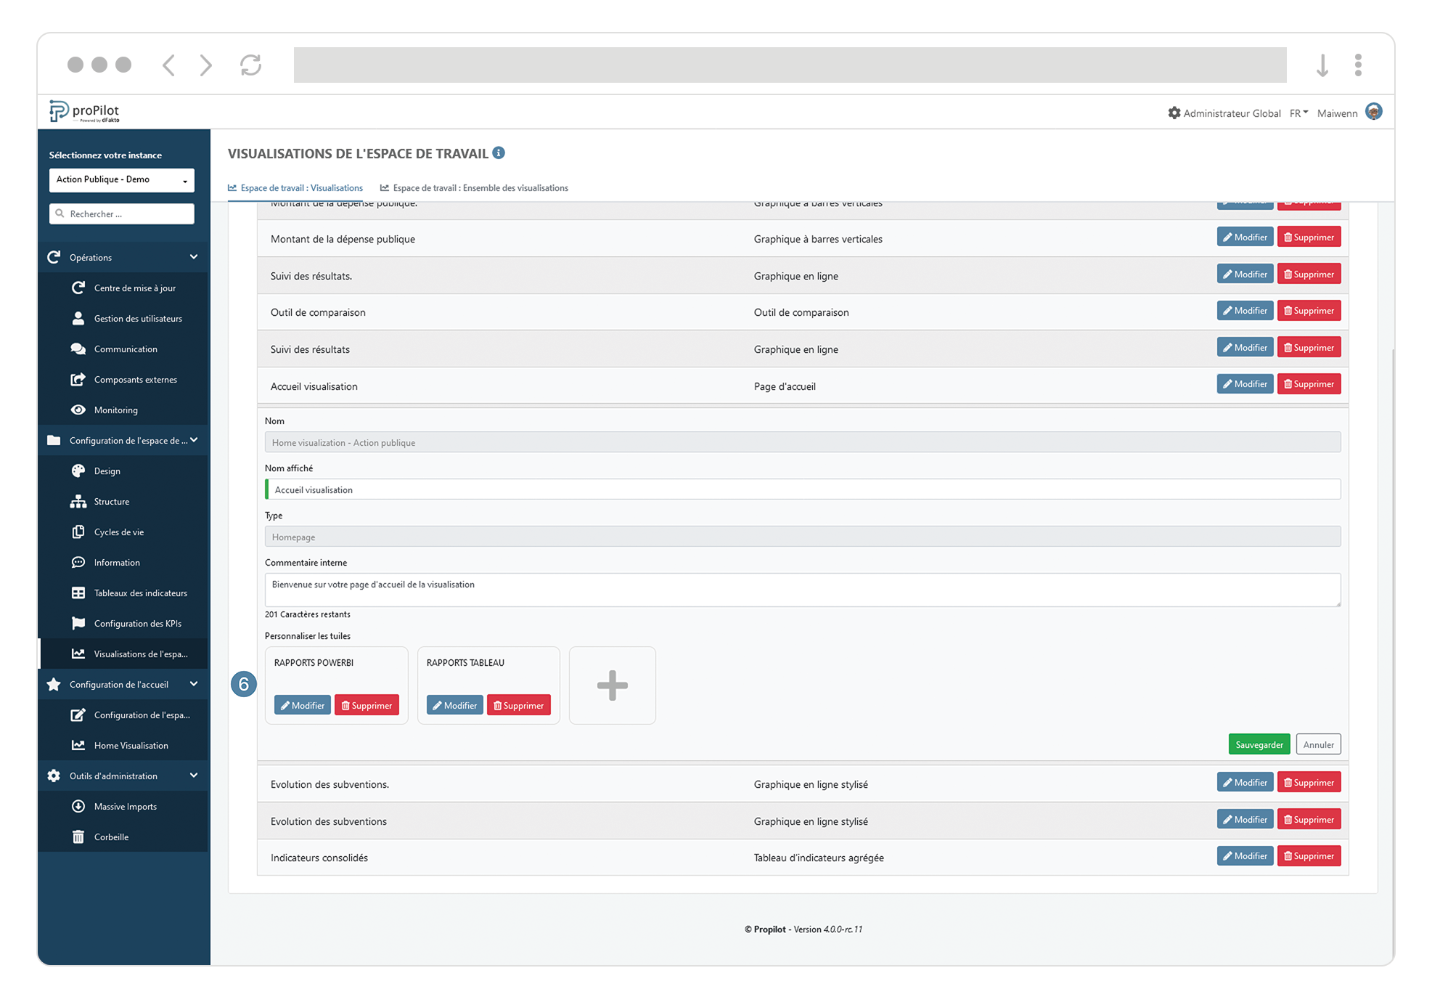Switch to Ensemble des visualisations tab
The image size is (1432, 1005).
[474, 188]
